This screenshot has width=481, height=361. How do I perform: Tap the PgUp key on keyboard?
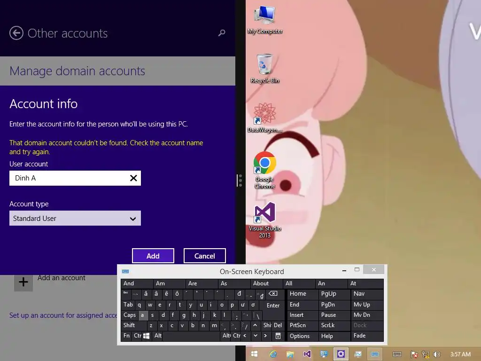click(x=334, y=294)
